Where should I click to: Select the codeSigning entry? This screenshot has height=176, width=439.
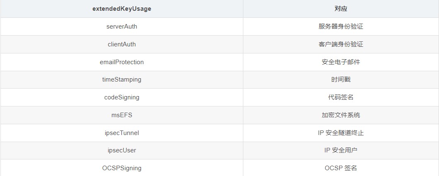pyautogui.click(x=121, y=97)
